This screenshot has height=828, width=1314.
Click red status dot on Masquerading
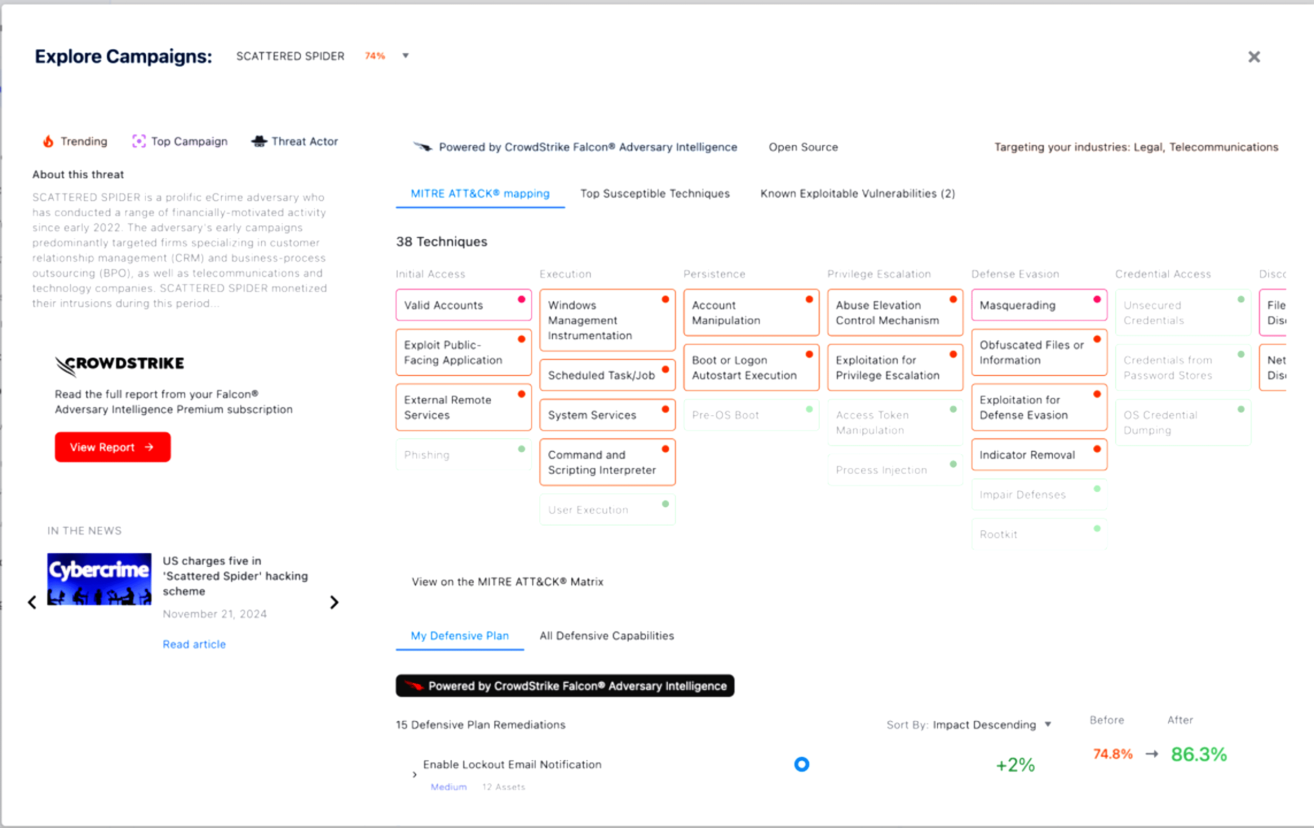[1097, 299]
